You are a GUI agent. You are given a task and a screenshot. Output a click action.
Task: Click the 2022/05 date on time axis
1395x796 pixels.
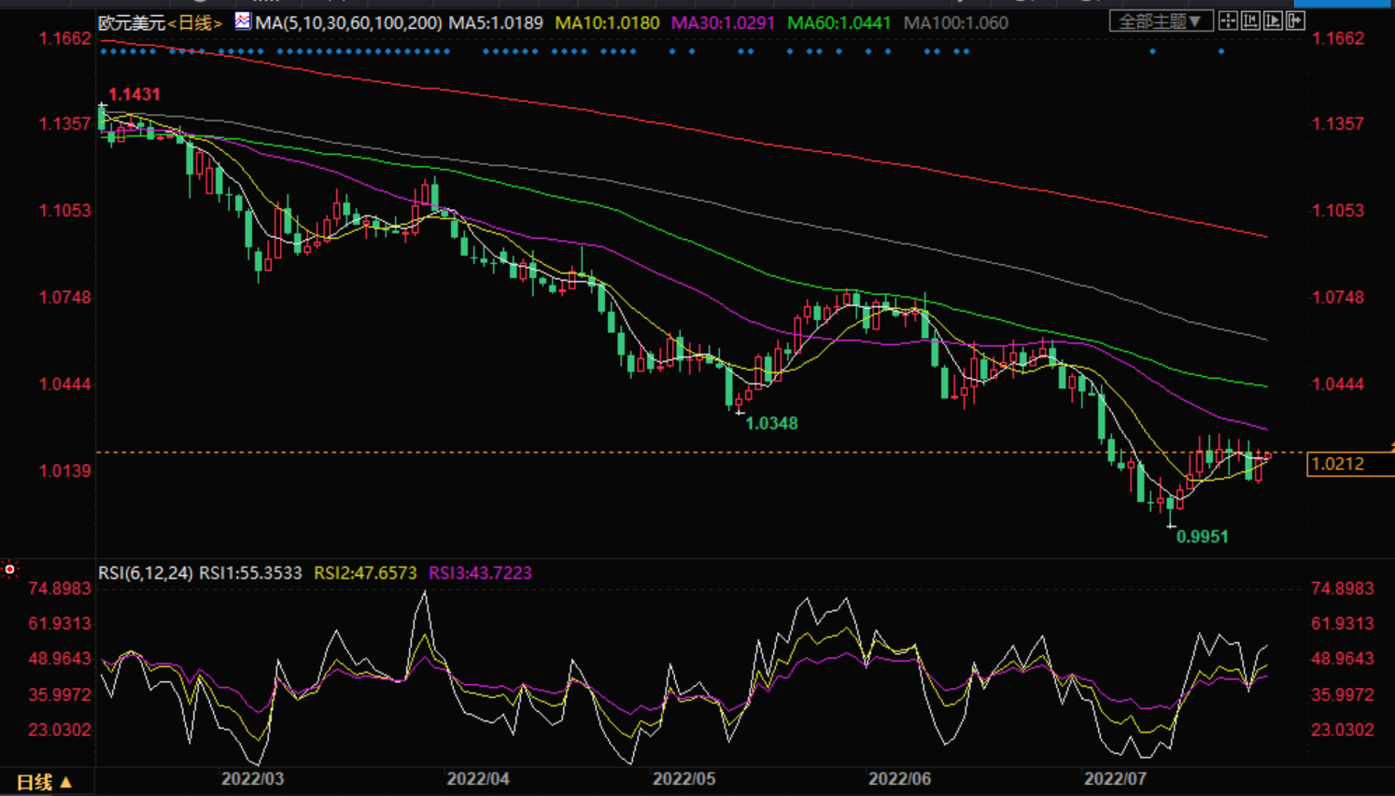[683, 778]
